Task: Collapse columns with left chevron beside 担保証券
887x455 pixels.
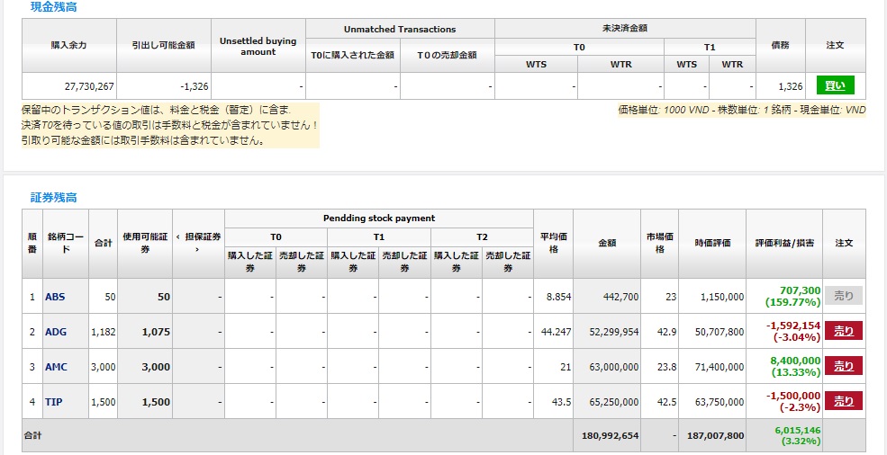Action: coord(177,236)
